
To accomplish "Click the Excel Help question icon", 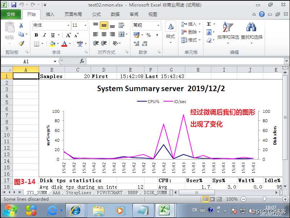I will 262,14.
